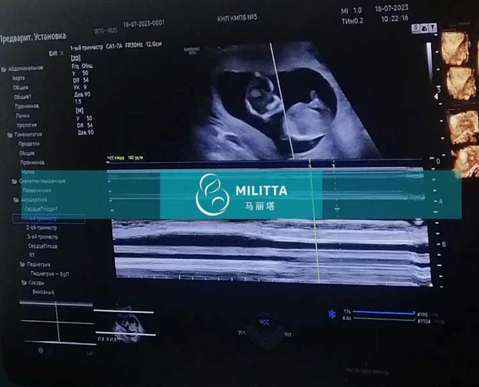The width and height of the screenshot is (479, 387).
Task: Collapse the Гинекология folder
Action: [x=10, y=135]
